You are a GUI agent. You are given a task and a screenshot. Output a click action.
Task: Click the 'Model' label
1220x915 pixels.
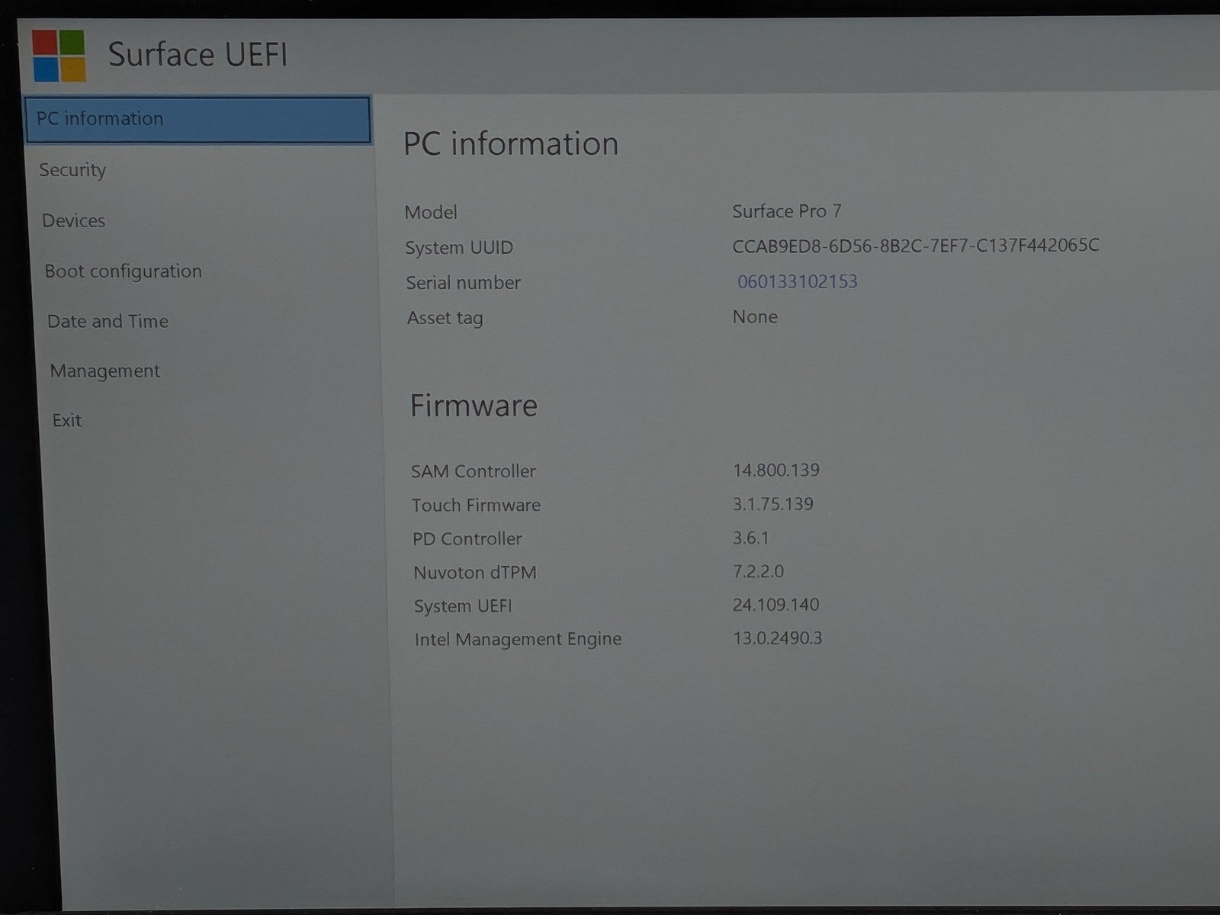click(431, 212)
